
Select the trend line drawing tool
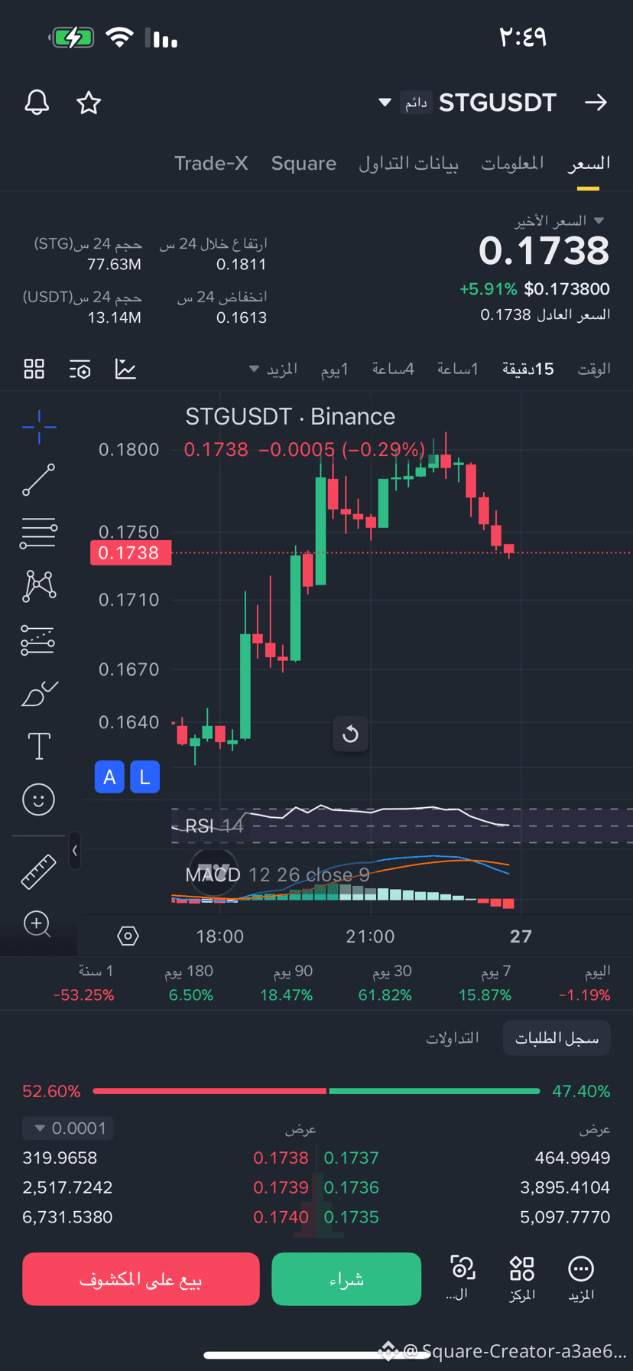[39, 480]
